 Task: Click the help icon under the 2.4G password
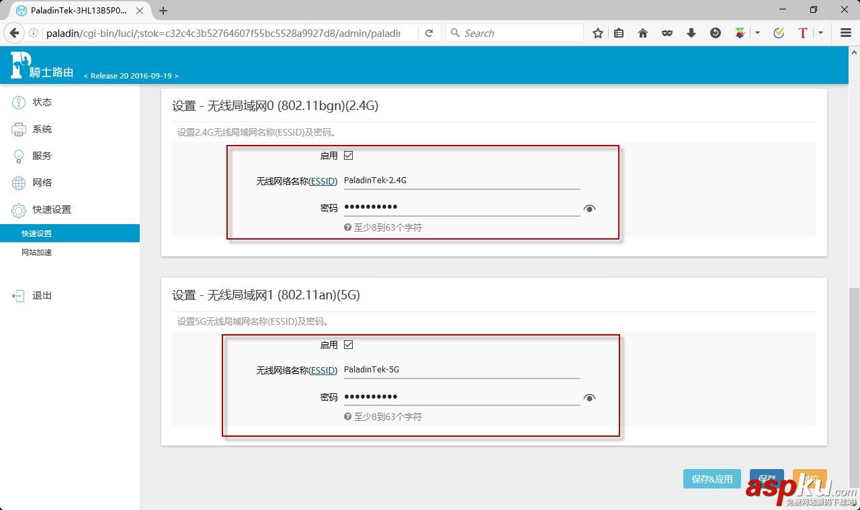point(348,227)
